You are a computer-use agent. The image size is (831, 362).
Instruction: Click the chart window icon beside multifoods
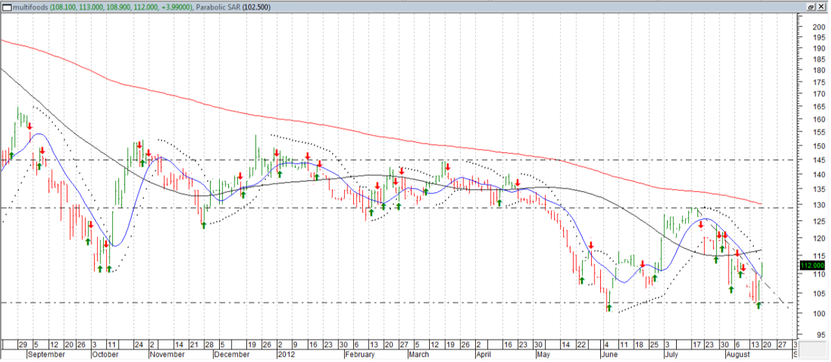click(x=7, y=6)
